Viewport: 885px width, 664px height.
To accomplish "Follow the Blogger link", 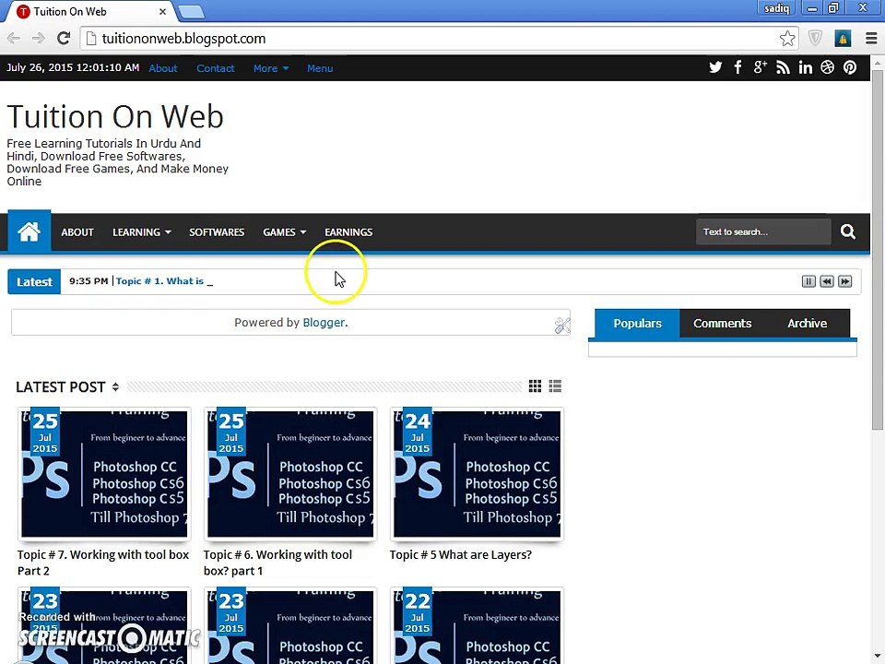I will click(x=324, y=323).
